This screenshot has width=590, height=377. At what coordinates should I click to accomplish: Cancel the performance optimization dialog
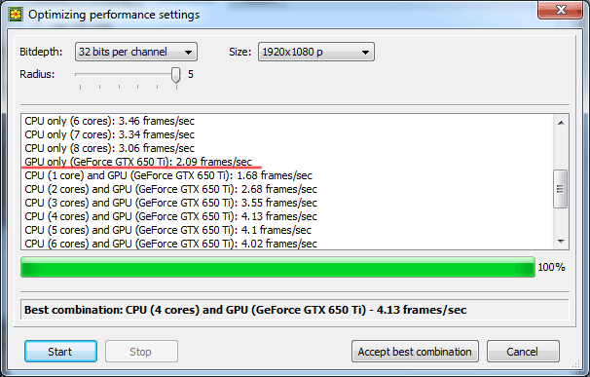(523, 352)
